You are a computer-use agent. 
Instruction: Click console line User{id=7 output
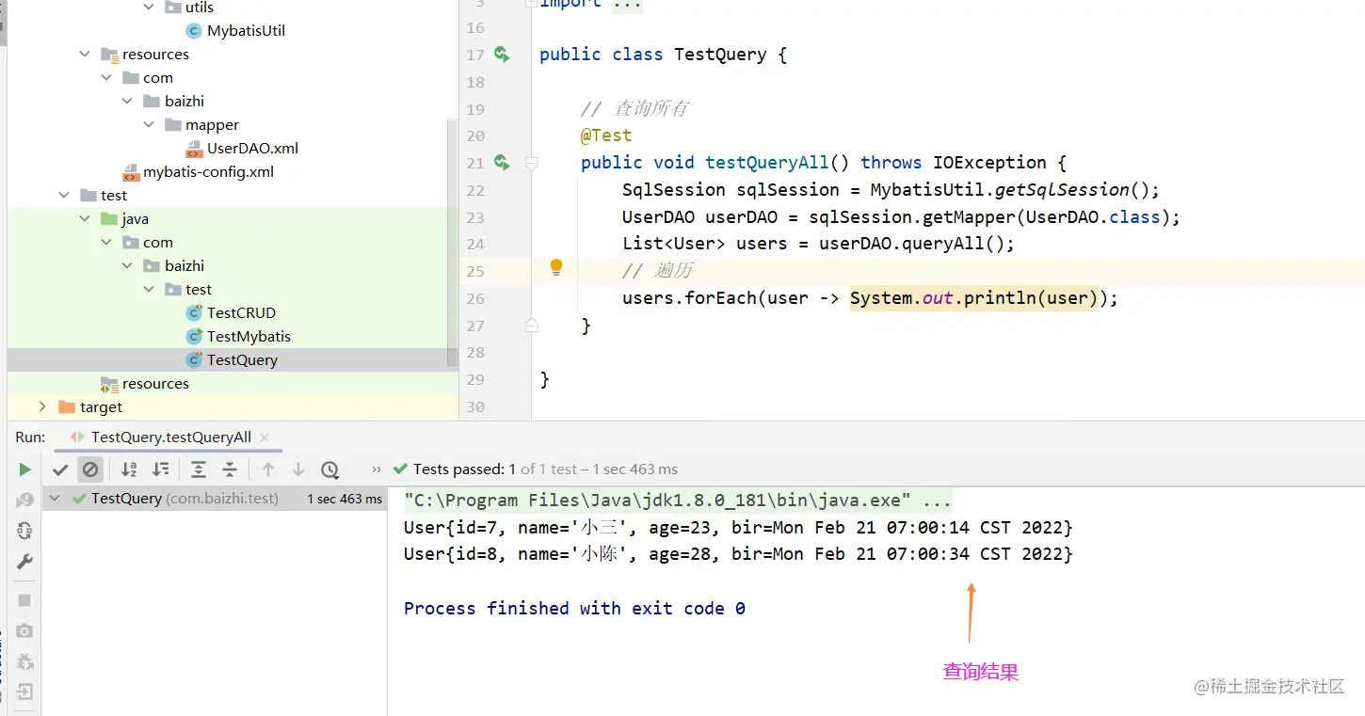738,527
